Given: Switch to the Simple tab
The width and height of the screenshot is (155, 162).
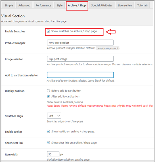Looking at the screenshot, I should [x=9, y=5].
